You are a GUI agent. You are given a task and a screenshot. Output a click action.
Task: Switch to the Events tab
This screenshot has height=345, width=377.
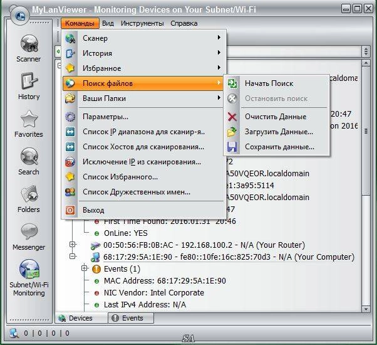tap(131, 318)
